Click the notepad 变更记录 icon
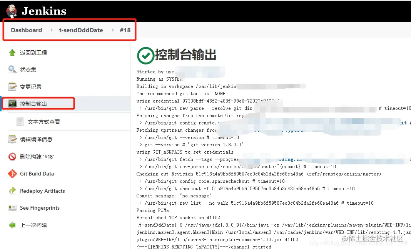This screenshot has width=411, height=250. coord(12,86)
